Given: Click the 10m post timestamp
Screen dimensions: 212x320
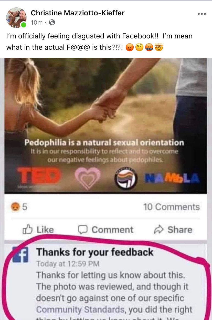Looking at the screenshot, I should click(x=37, y=23).
